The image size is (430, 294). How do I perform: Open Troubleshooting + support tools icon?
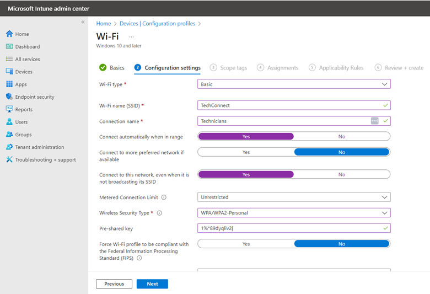[x=9, y=159]
